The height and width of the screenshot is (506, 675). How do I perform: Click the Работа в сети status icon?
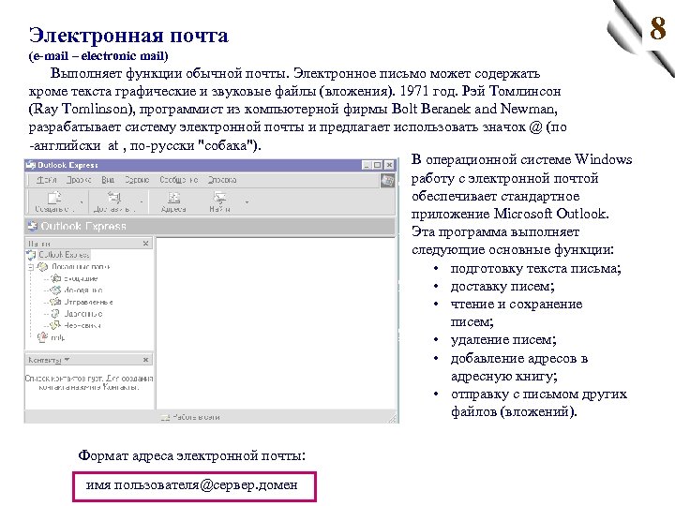click(x=165, y=417)
